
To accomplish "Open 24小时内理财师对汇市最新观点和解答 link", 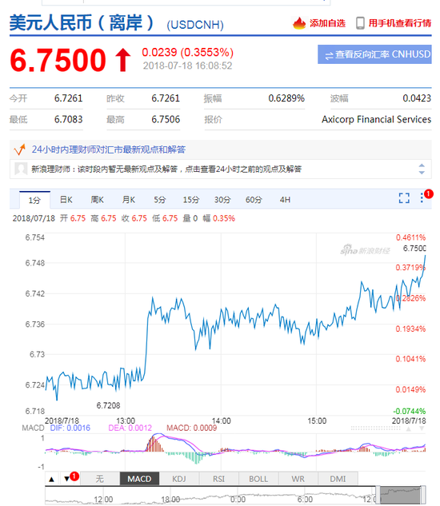I will pyautogui.click(x=109, y=149).
